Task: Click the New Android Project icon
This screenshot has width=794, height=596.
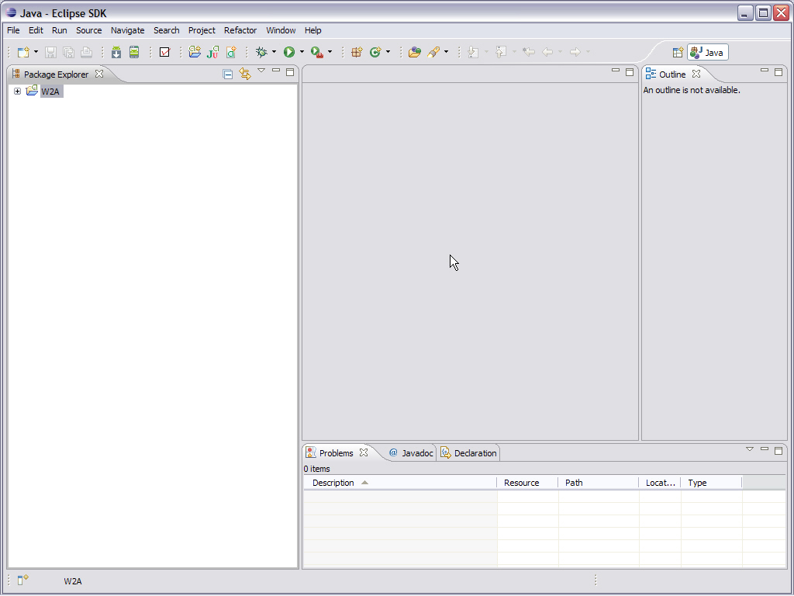Action: coord(195,52)
